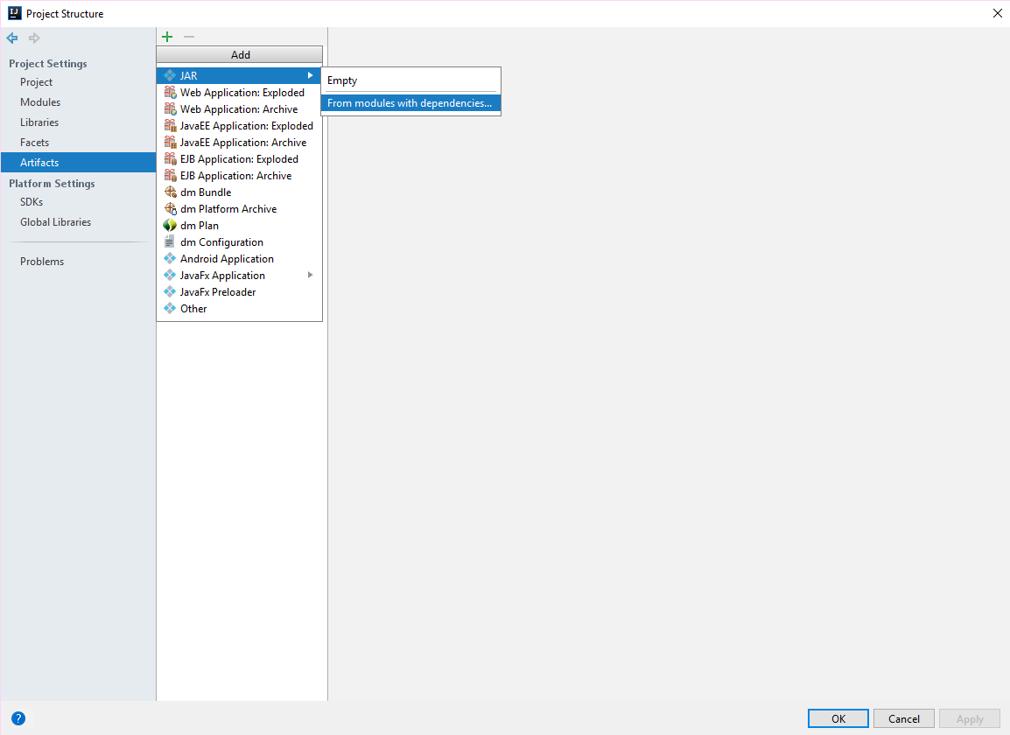This screenshot has width=1010, height=735.
Task: Click the dm Configuration document icon
Action: [x=170, y=241]
